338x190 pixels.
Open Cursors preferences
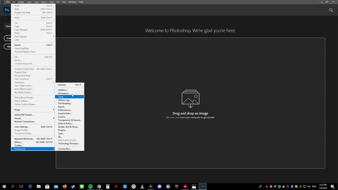(69, 117)
